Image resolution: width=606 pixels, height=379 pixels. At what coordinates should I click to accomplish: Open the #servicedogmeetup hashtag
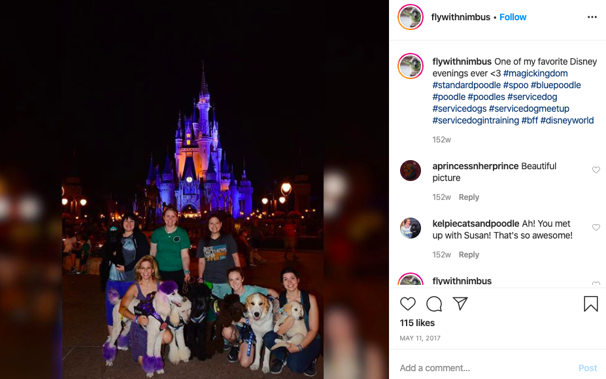click(529, 108)
